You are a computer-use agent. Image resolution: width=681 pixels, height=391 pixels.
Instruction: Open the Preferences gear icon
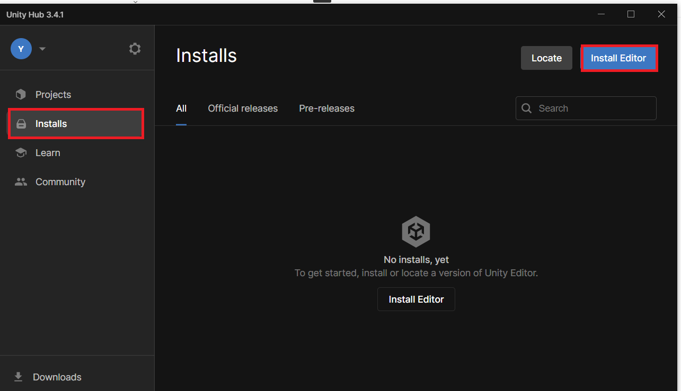pyautogui.click(x=135, y=49)
